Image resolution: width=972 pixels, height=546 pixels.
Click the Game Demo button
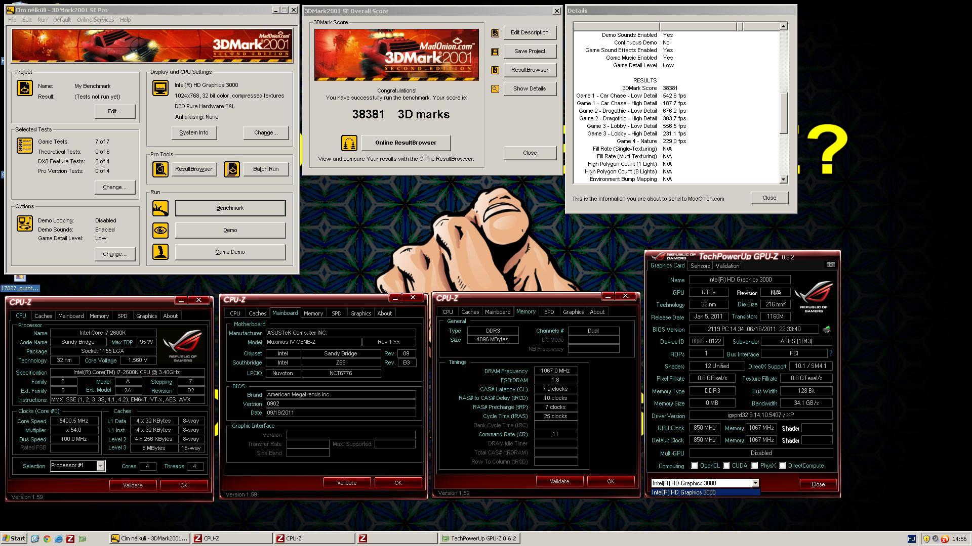(230, 252)
